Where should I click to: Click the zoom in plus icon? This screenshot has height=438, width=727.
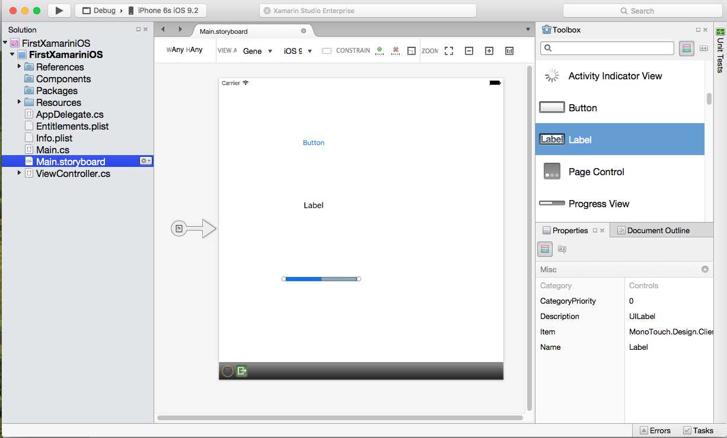(489, 51)
